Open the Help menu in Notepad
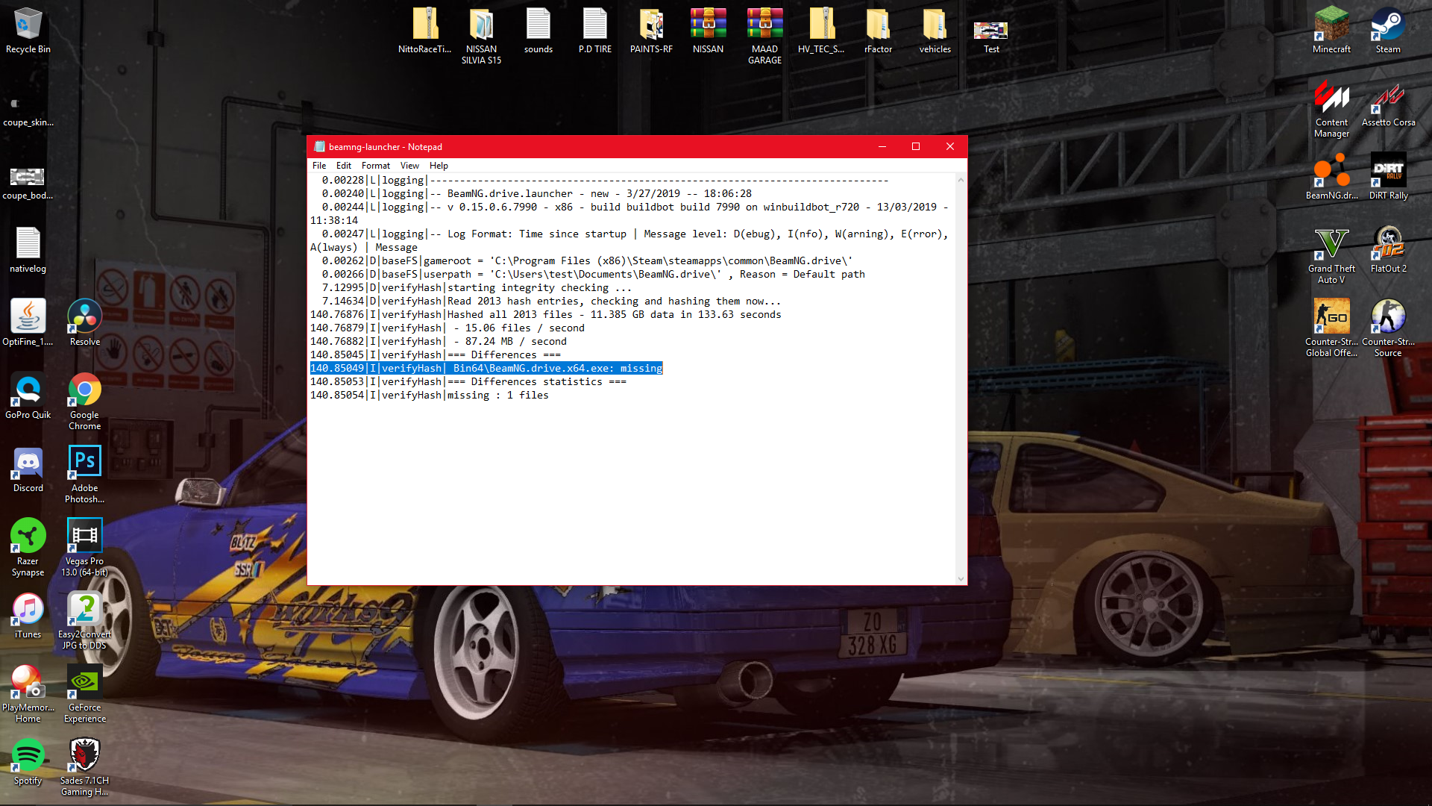Screen dimensions: 1432x806 (x=439, y=166)
